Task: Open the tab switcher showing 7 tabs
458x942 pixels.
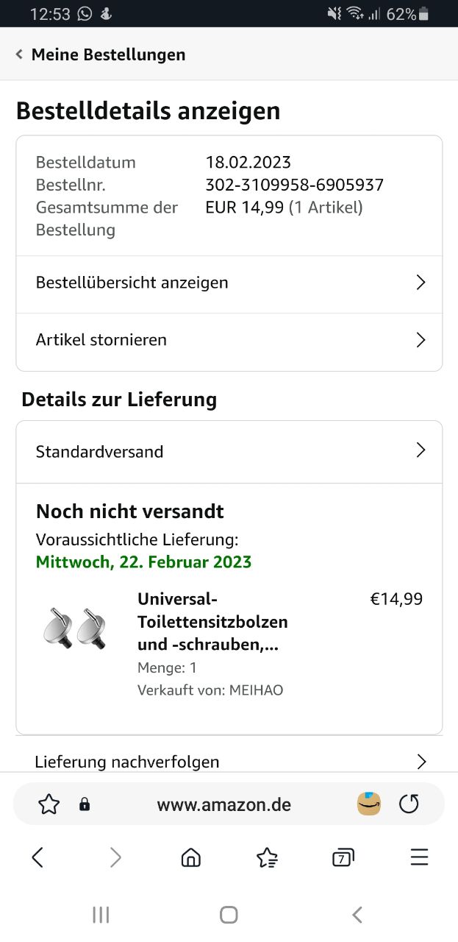Action: pos(343,857)
